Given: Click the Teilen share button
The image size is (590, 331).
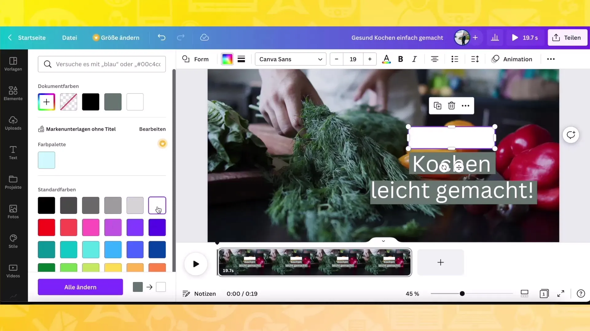Looking at the screenshot, I should coord(568,38).
